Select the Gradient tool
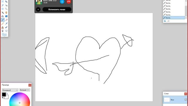The image size is (188, 106). [x=6, y=16]
